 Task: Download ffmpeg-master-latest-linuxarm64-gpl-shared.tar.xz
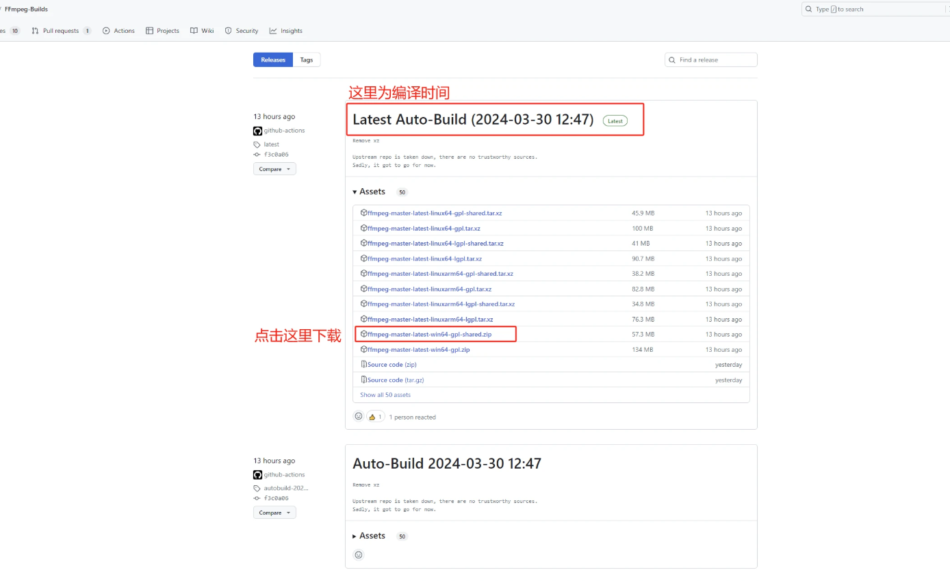tap(440, 274)
